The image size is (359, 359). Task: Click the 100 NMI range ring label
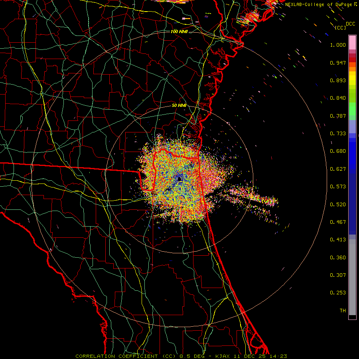pos(179,32)
